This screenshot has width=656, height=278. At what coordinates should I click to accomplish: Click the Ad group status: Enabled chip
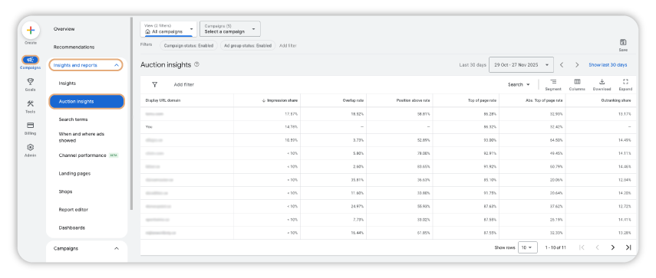pos(248,45)
